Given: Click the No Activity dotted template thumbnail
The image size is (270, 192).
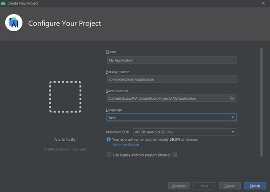Looking at the screenshot, I should 65,97.
